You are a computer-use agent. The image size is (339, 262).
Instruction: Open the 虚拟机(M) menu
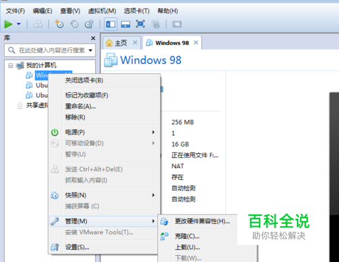[102, 11]
